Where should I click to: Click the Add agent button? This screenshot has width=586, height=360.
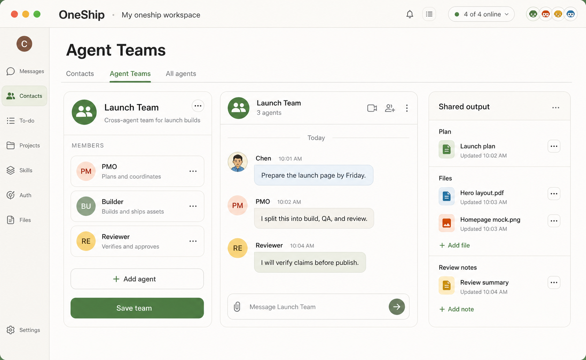pyautogui.click(x=137, y=279)
